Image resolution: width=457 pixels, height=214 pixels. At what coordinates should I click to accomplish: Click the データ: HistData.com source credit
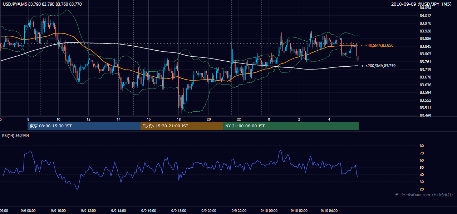click(424, 195)
